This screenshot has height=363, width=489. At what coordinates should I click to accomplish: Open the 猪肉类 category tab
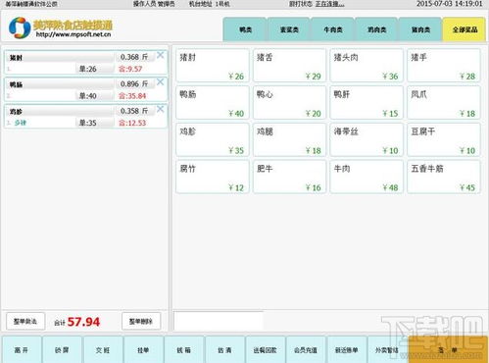coord(420,29)
